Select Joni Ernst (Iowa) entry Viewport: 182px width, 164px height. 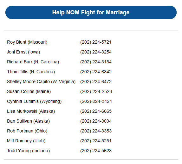pos(23,52)
